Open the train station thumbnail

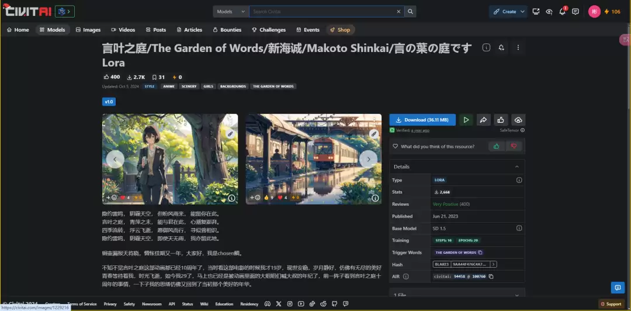314,159
